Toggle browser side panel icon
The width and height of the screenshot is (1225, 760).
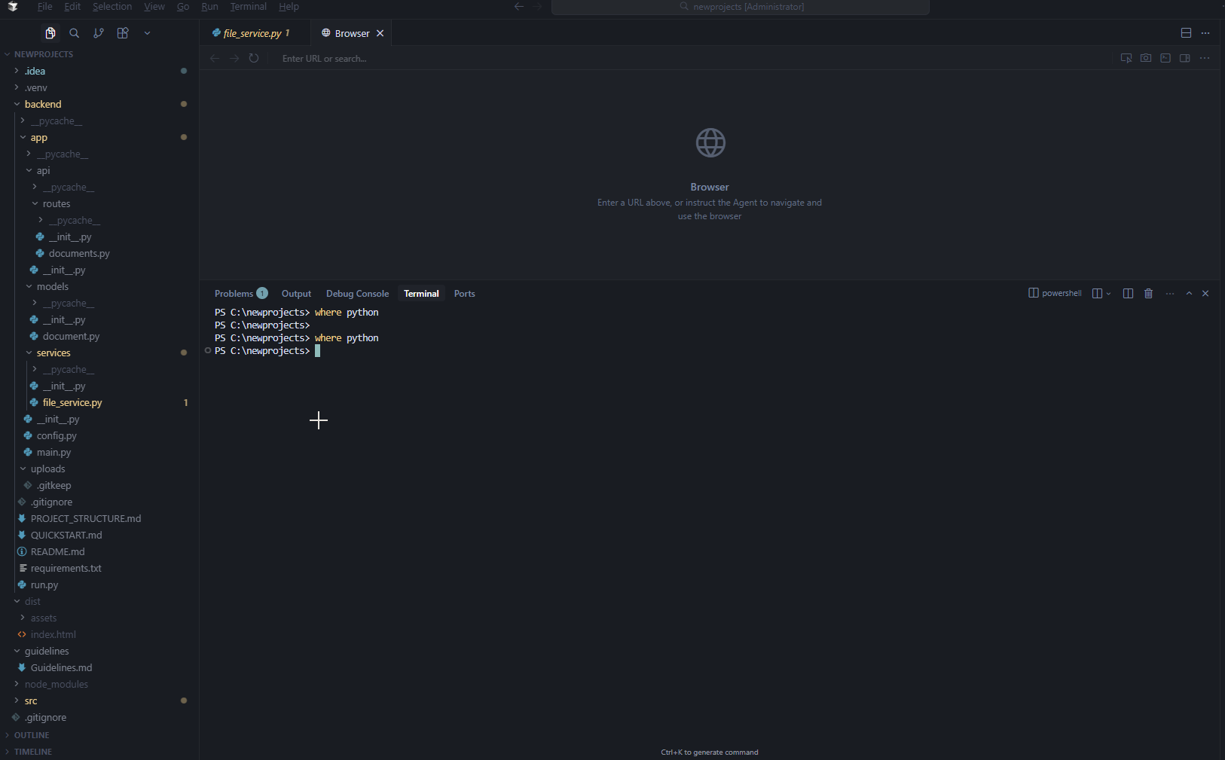point(1185,58)
